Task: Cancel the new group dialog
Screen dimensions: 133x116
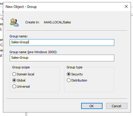Action: 117,106
